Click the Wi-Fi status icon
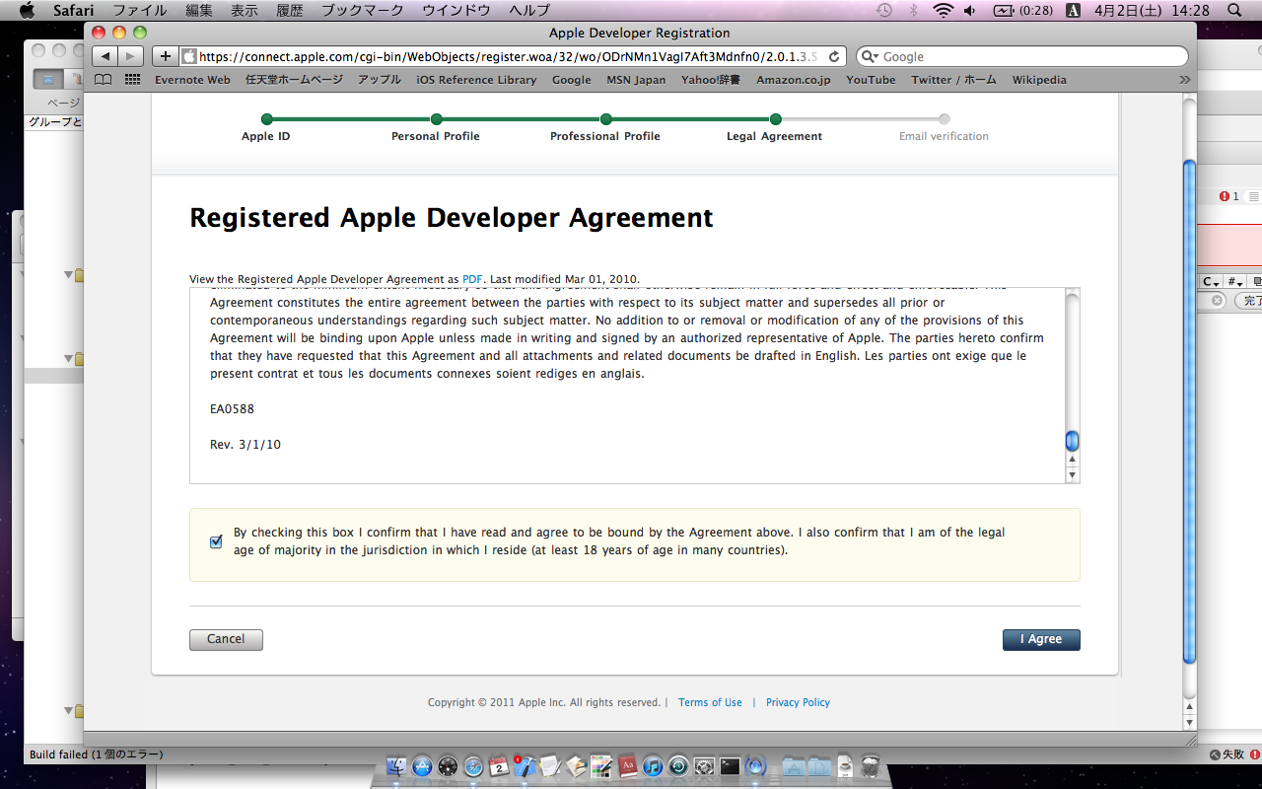1262x789 pixels. tap(944, 10)
